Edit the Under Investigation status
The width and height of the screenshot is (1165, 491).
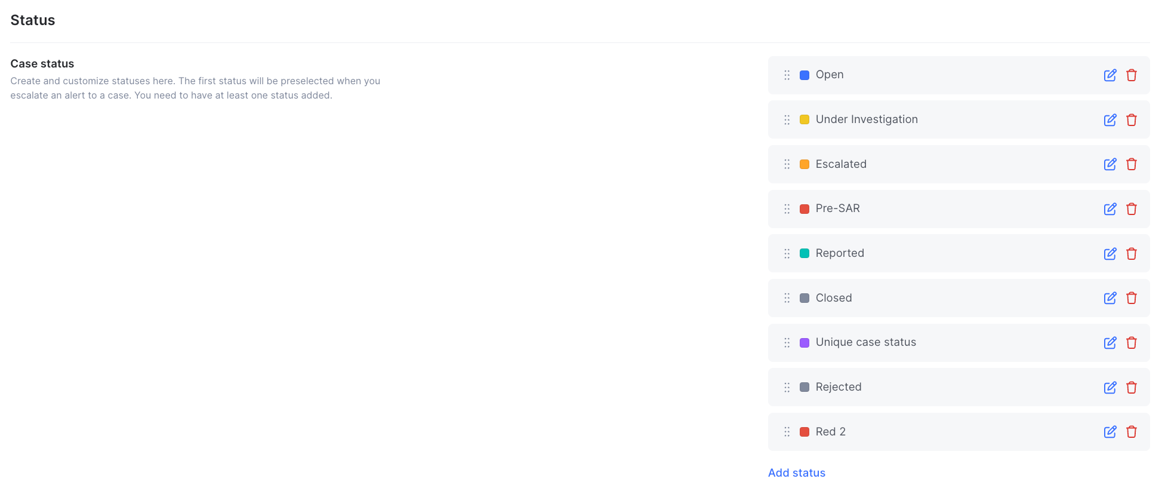1110,120
